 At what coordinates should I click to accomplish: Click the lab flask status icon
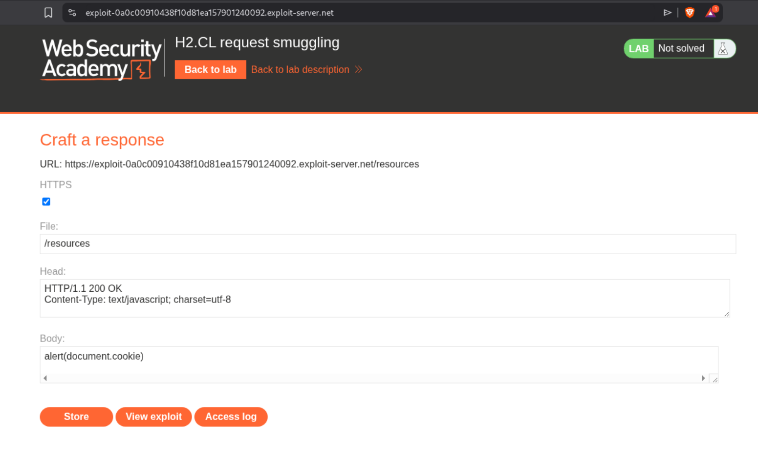723,49
